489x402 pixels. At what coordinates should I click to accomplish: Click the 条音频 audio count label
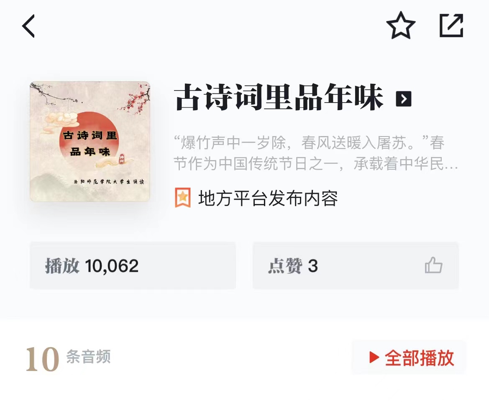pos(88,357)
